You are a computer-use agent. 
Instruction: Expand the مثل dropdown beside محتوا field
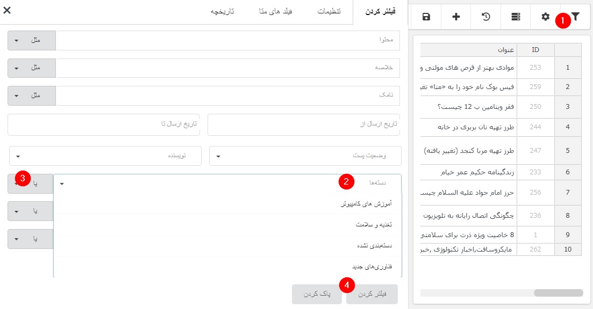pyautogui.click(x=32, y=40)
